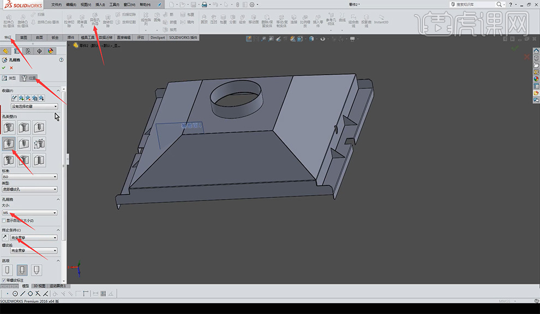Switch to the 位置 (Positions) tab
Screen dimensions: 540x314
click(29, 78)
